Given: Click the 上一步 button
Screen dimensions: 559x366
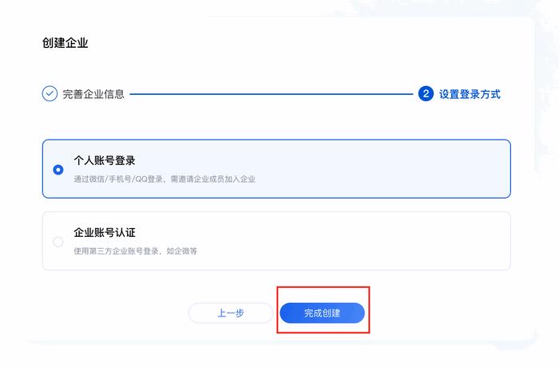Looking at the screenshot, I should pyautogui.click(x=230, y=313).
